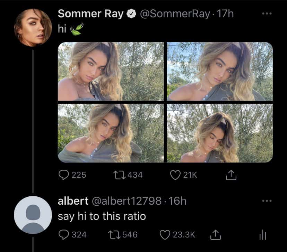Like albert's reply
This screenshot has width=287, height=252.
[164, 235]
